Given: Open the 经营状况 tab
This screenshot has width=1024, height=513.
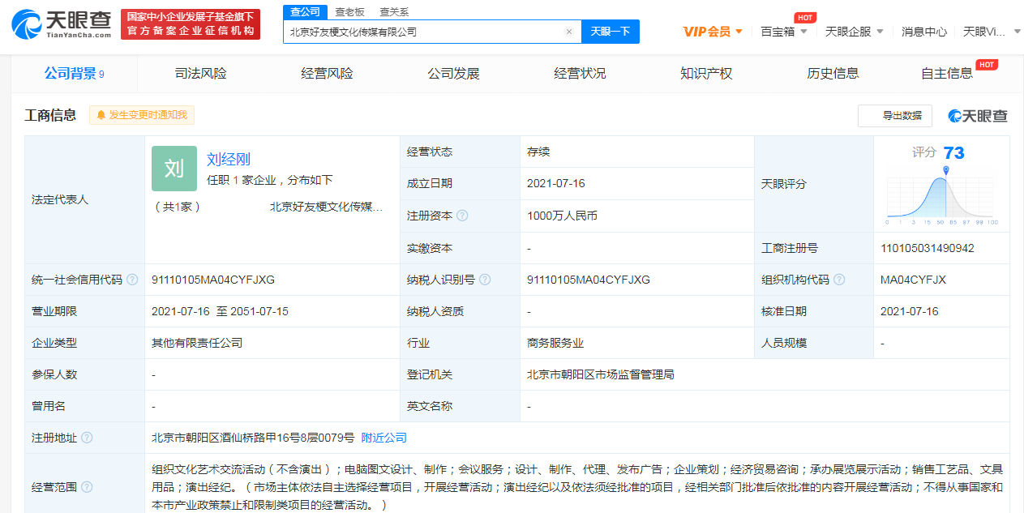Looking at the screenshot, I should pyautogui.click(x=581, y=74).
